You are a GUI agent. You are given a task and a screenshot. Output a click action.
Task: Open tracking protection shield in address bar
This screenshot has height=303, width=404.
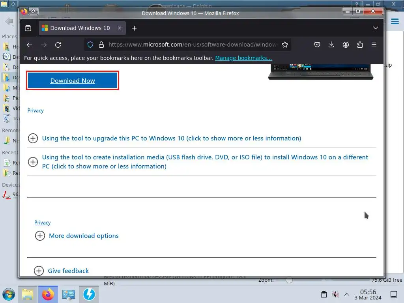tap(90, 45)
